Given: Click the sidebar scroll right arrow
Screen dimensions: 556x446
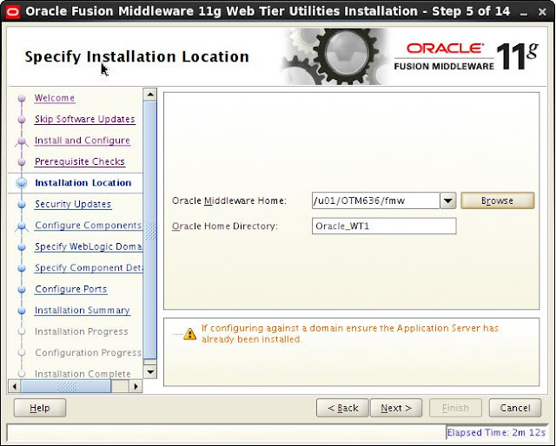Looking at the screenshot, I should point(136,386).
